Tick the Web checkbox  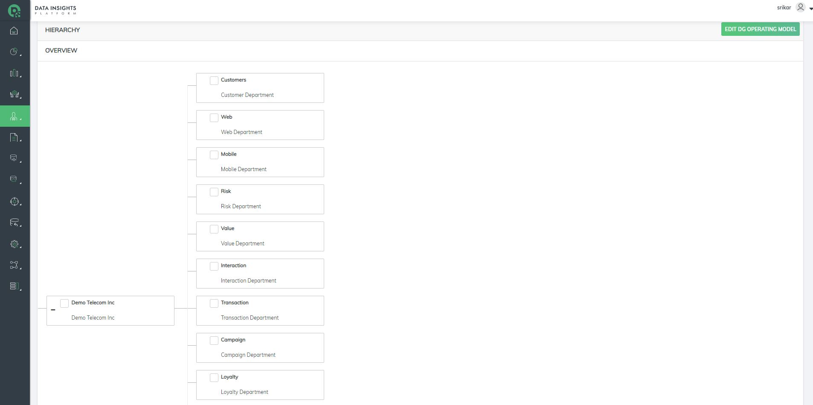[214, 118]
